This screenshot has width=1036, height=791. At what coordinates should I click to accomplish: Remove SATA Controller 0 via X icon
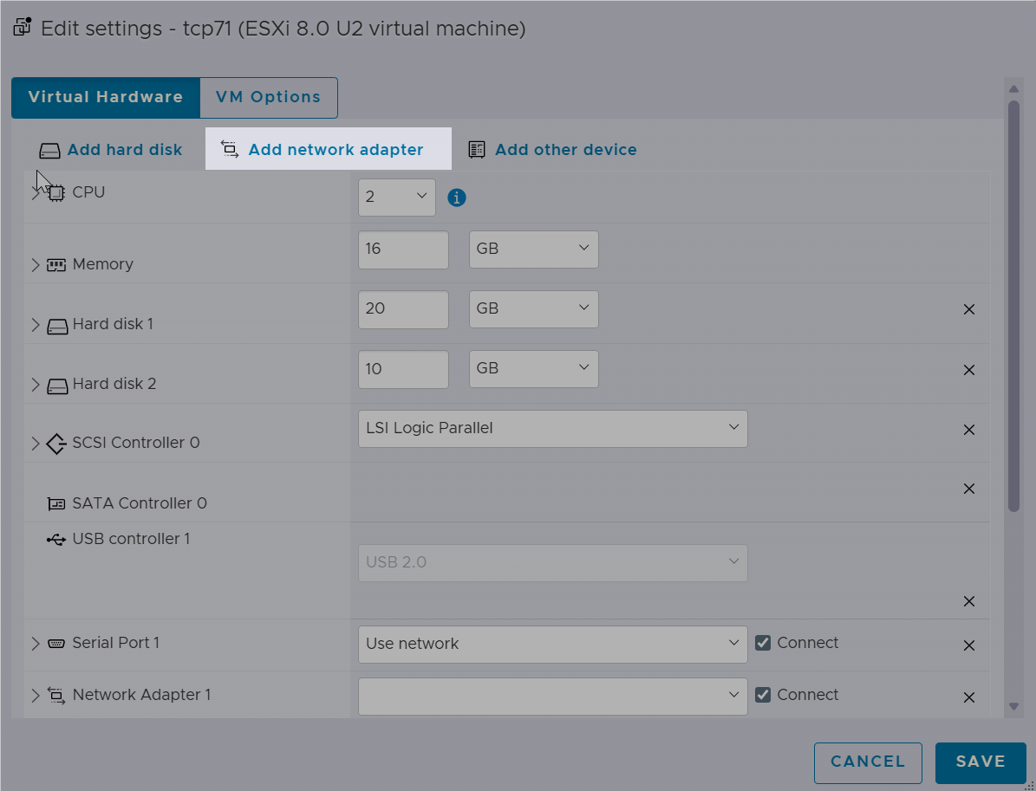point(969,489)
